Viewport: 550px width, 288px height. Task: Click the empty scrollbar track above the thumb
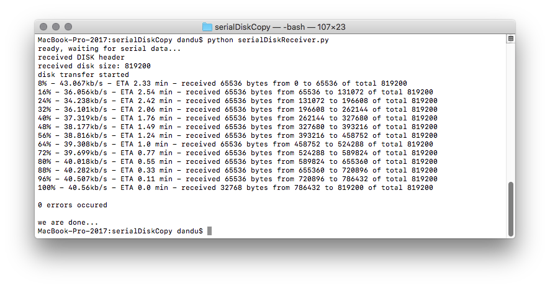[x=511, y=112]
